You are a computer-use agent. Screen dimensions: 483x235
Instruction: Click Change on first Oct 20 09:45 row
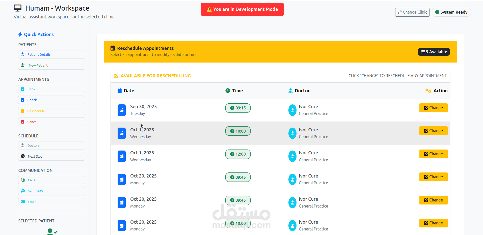(x=433, y=177)
